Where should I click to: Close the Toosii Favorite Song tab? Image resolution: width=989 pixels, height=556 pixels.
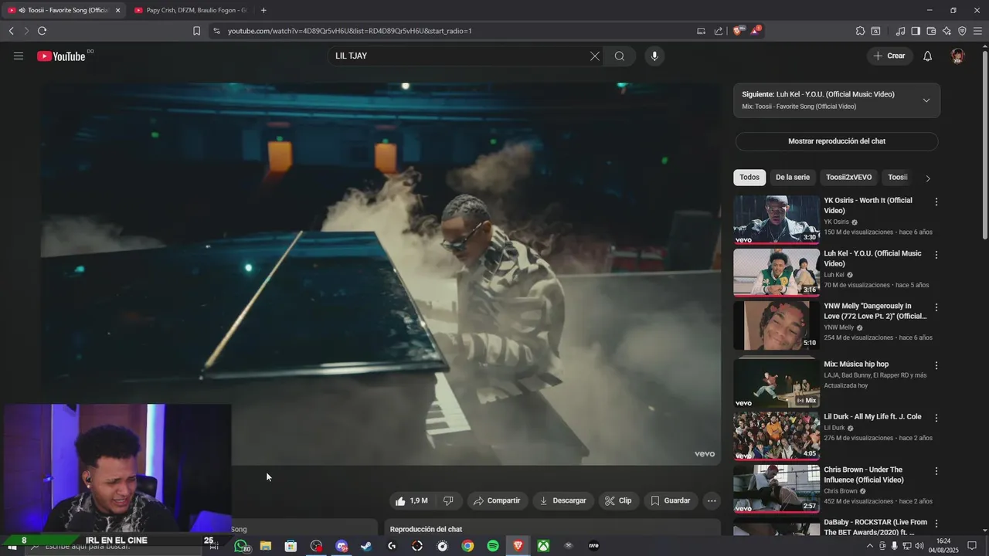(x=117, y=10)
